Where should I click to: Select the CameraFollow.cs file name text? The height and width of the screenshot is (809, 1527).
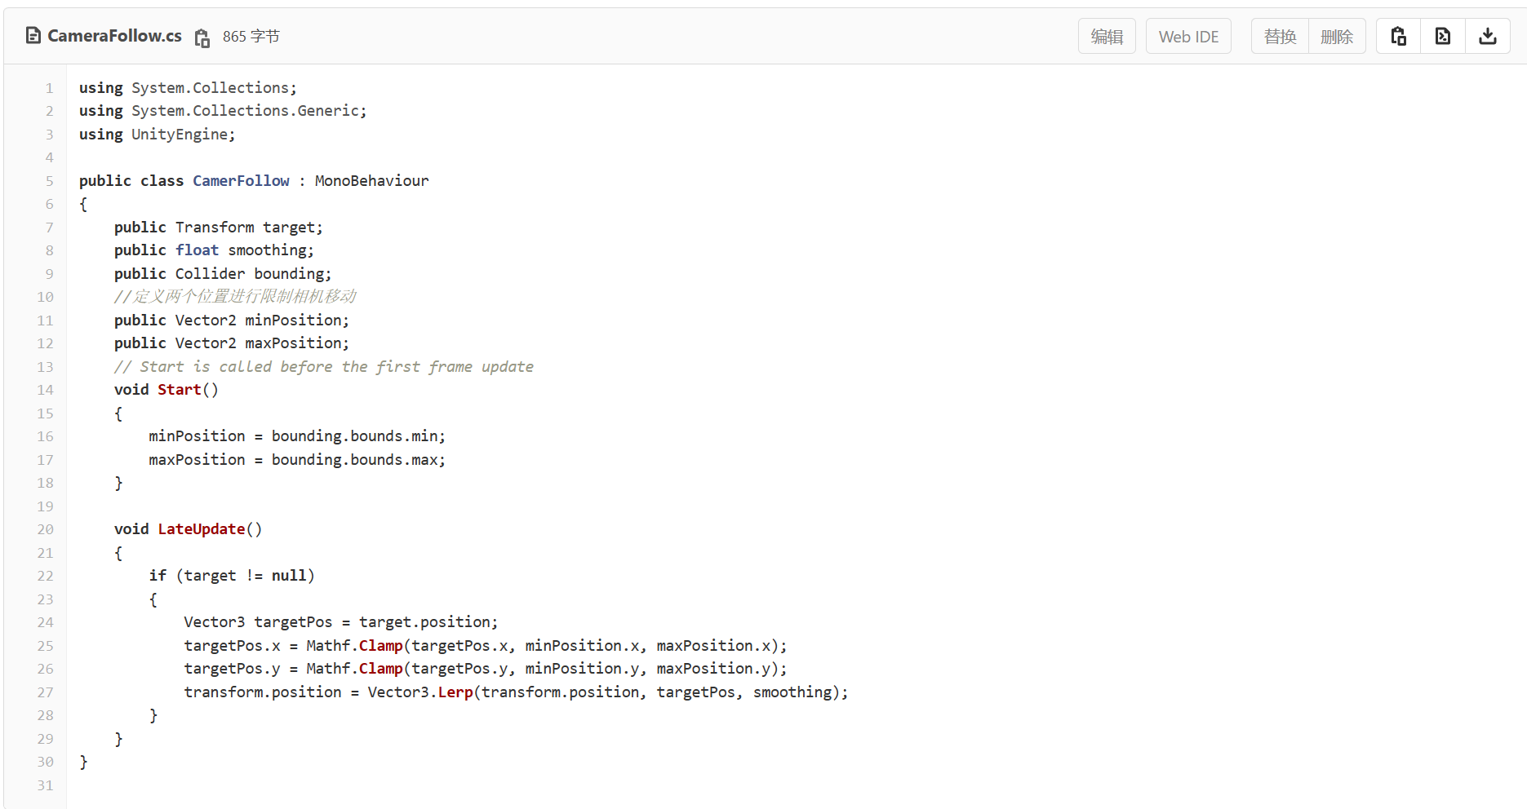point(114,36)
